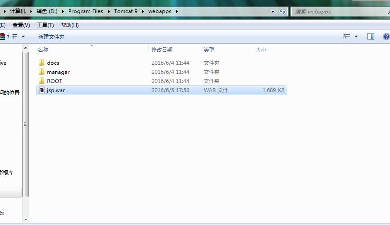The height and width of the screenshot is (225, 390).
Task: Go to 辅盘 (D:) in breadcrumb
Action: pyautogui.click(x=47, y=11)
